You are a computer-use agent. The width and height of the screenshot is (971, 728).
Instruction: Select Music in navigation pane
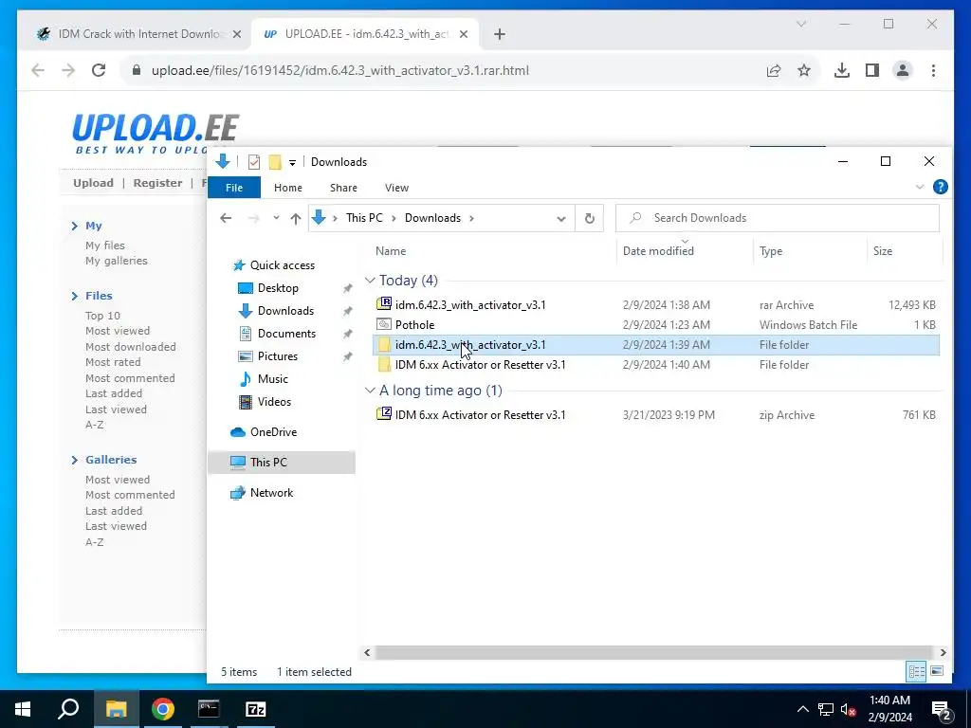coord(272,379)
